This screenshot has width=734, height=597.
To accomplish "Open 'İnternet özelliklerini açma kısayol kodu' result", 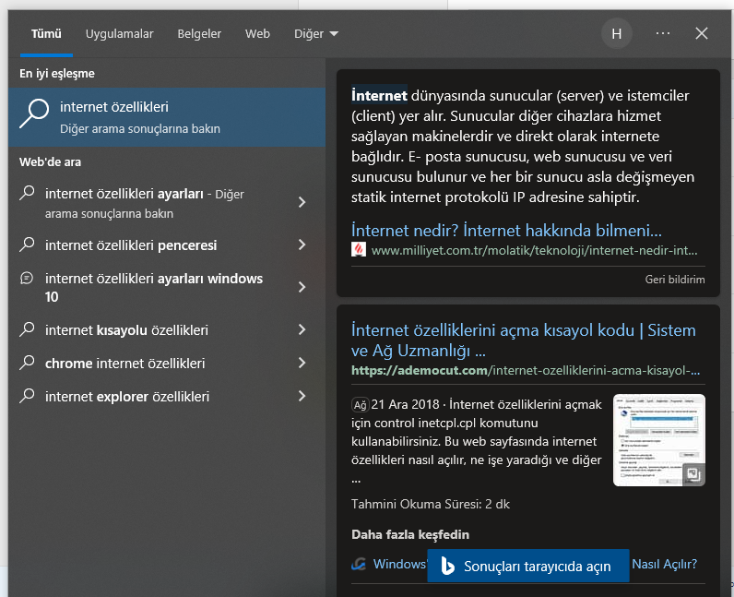I will [x=524, y=340].
